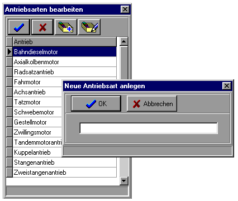The height and width of the screenshot is (201, 238).
Task: Click the Abbrechen button
Action: click(x=152, y=104)
